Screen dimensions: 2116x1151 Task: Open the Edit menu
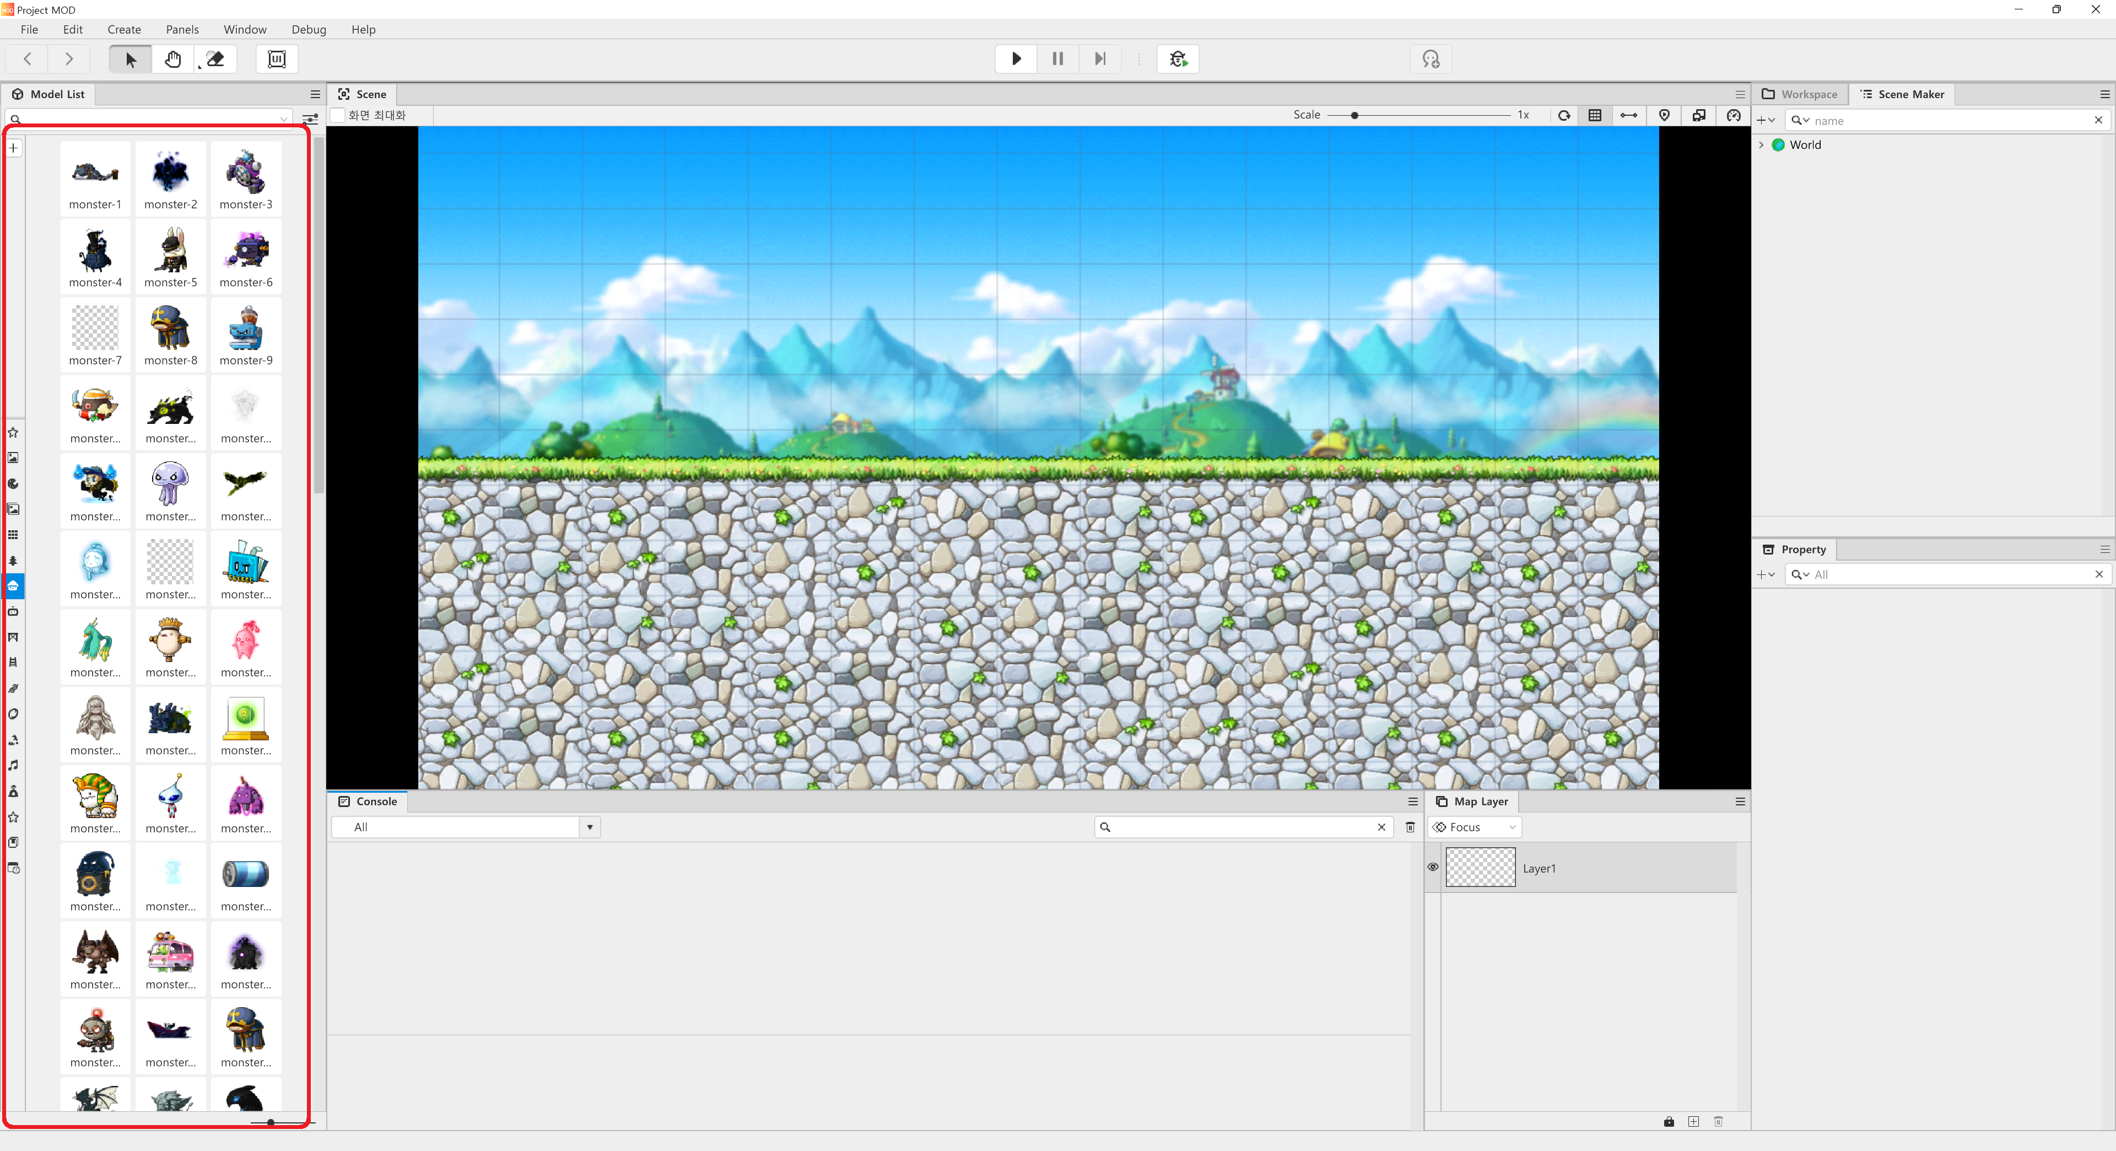(x=73, y=30)
